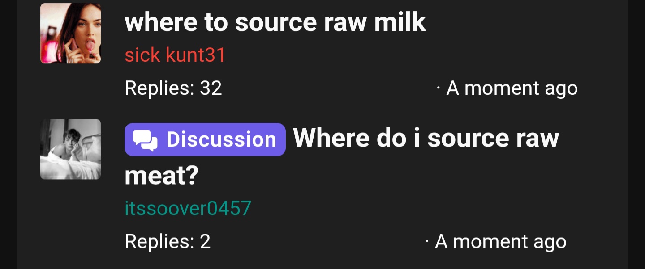645x269 pixels.
Task: Open the black-and-white avatar of itssoover0457
Action: 70,149
